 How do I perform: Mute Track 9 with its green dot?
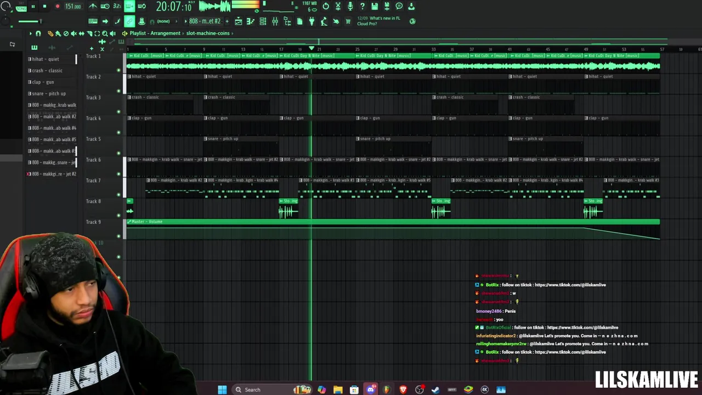coord(118,236)
